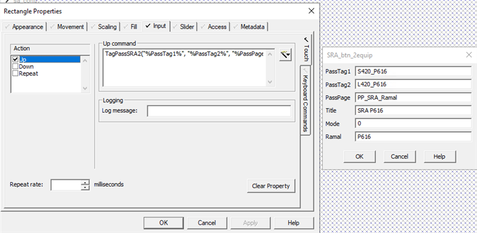Increase the Repeat rate with up arrow
The height and width of the screenshot is (233, 477).
point(86,182)
